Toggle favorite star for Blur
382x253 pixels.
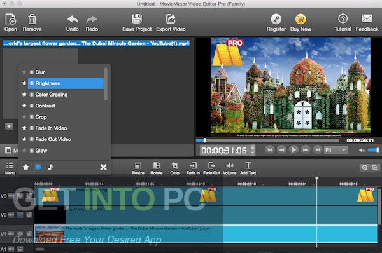click(x=24, y=72)
